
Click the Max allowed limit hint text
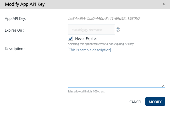point(86,91)
